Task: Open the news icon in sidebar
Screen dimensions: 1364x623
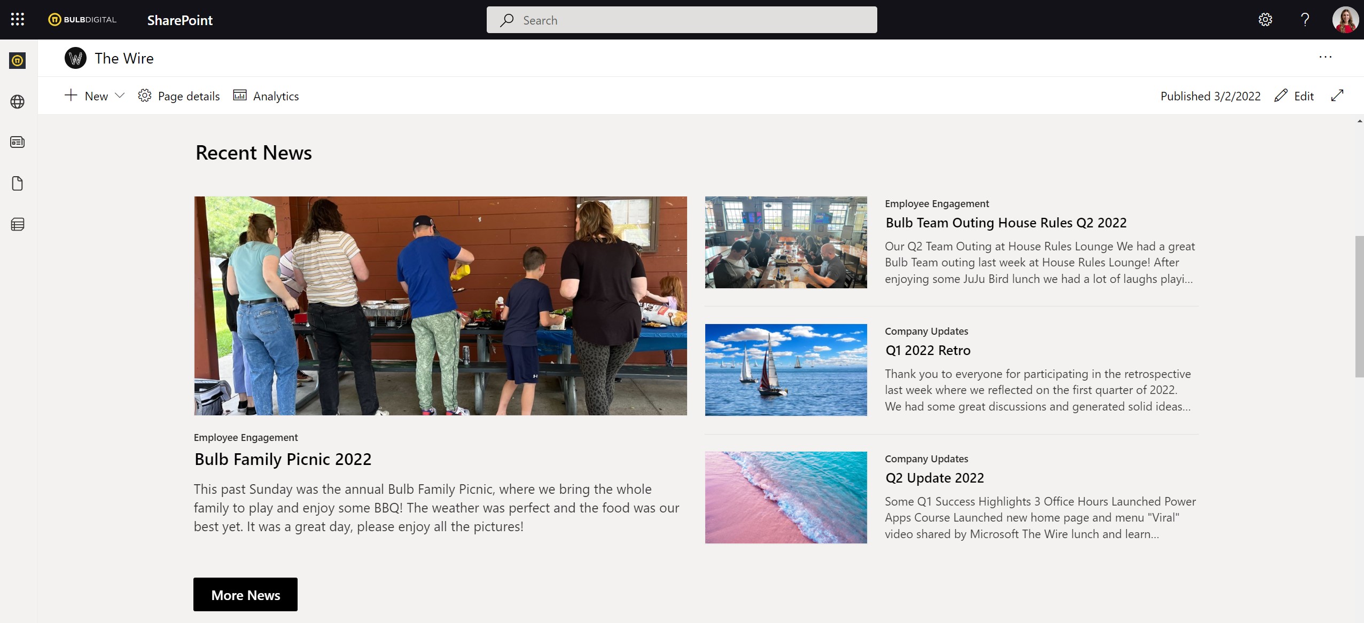Action: [x=18, y=142]
